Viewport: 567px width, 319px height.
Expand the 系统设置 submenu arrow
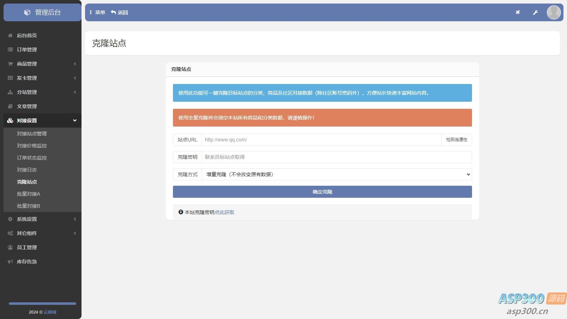(x=75, y=219)
